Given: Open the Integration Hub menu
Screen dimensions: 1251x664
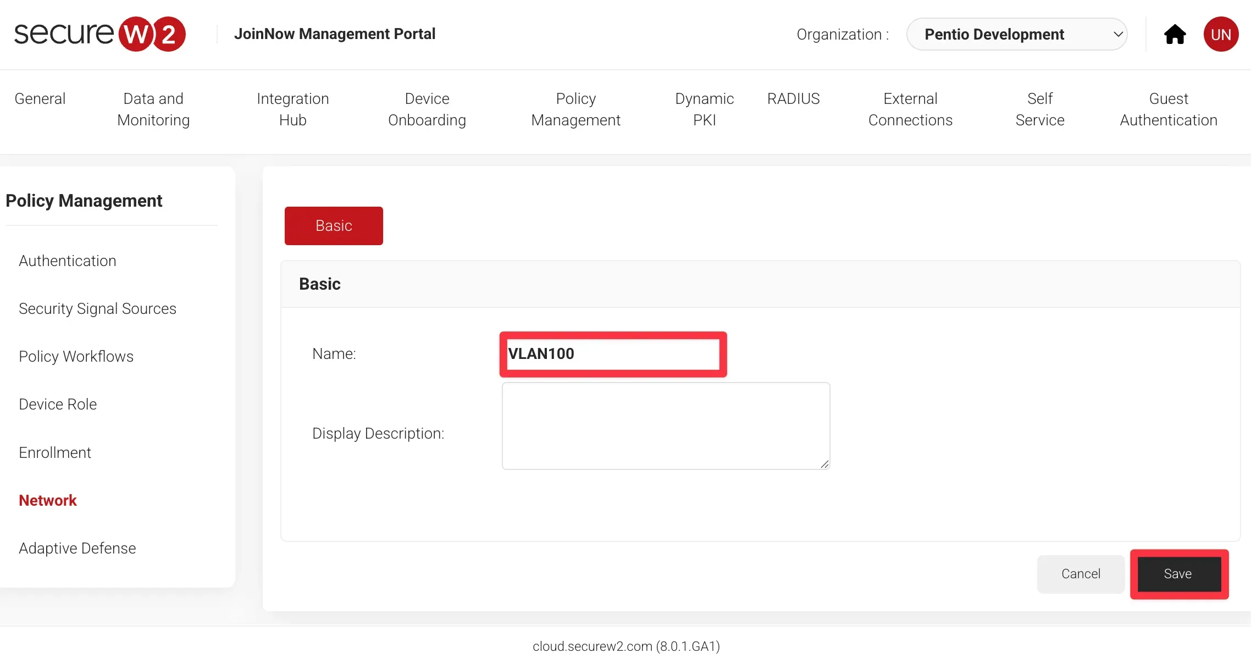Looking at the screenshot, I should click(292, 109).
